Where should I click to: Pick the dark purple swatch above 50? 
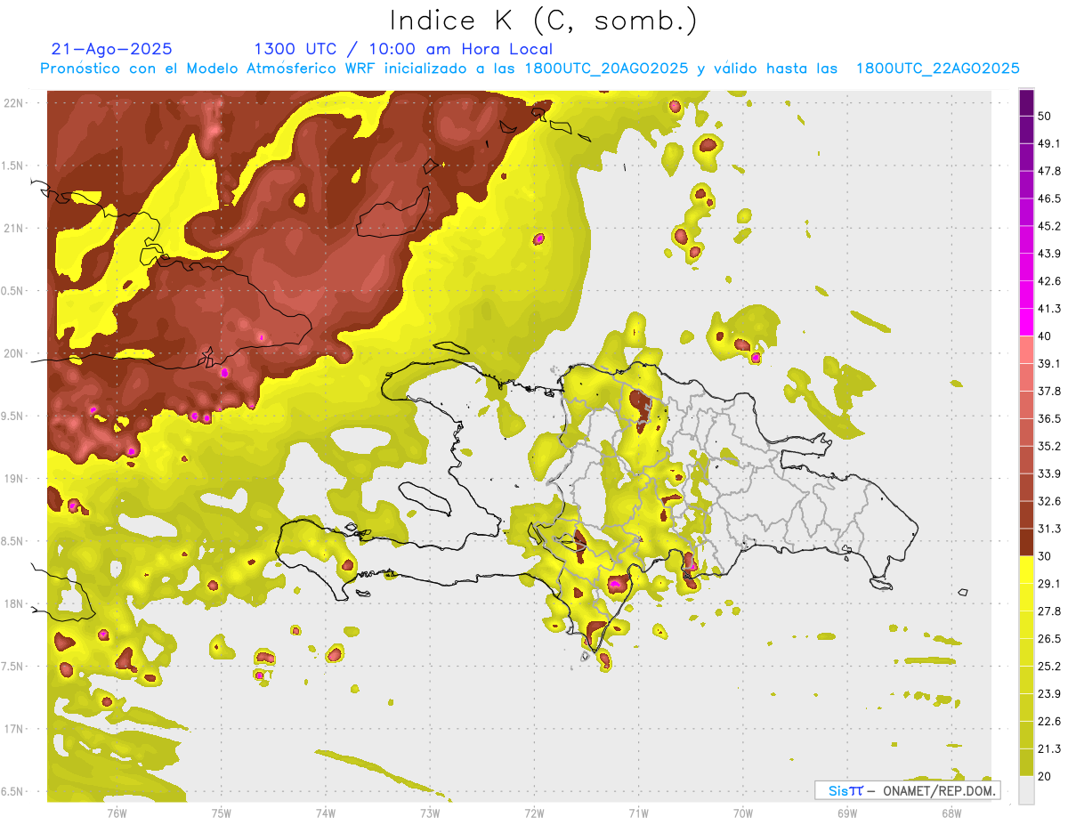click(x=1026, y=103)
